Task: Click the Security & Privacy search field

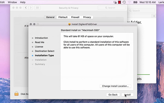Action: pos(112,8)
